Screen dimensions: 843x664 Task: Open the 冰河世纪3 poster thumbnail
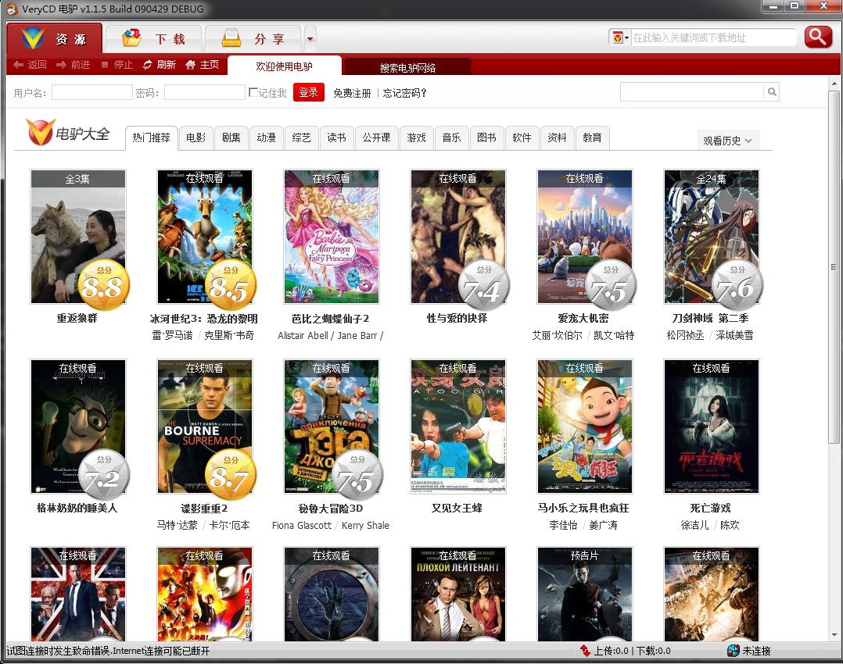(x=204, y=237)
